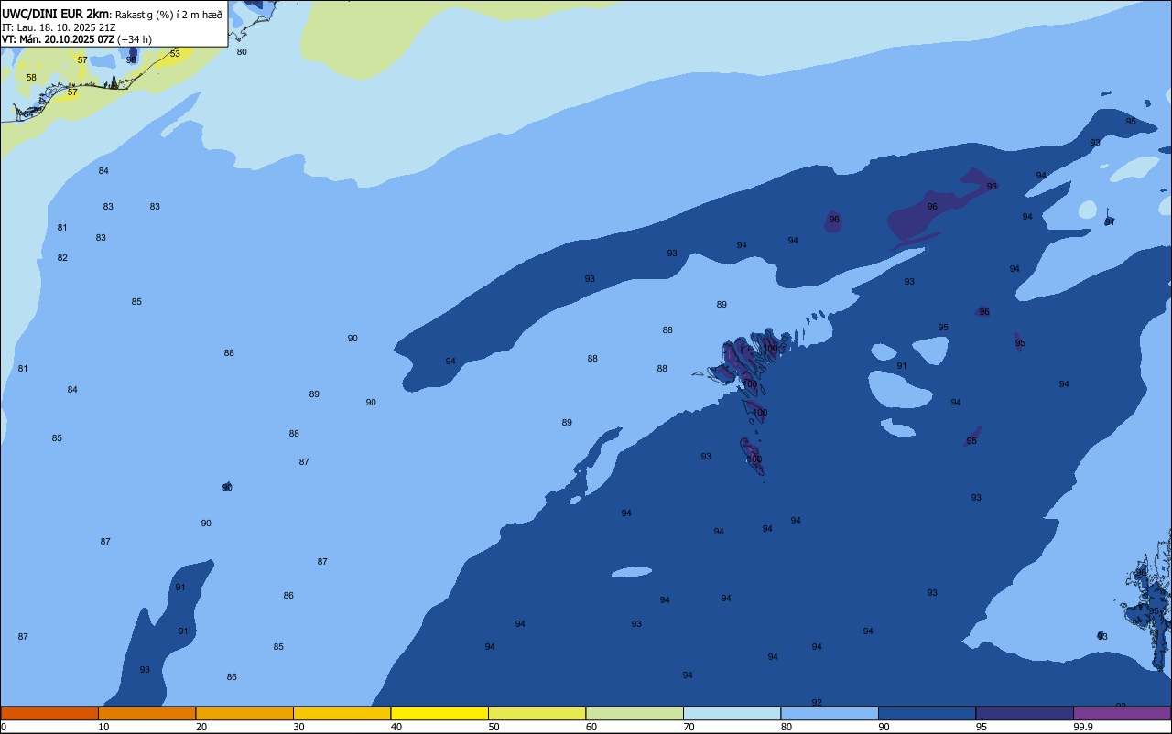
Task: Click the legend tick label '40'
Action: pos(396,727)
